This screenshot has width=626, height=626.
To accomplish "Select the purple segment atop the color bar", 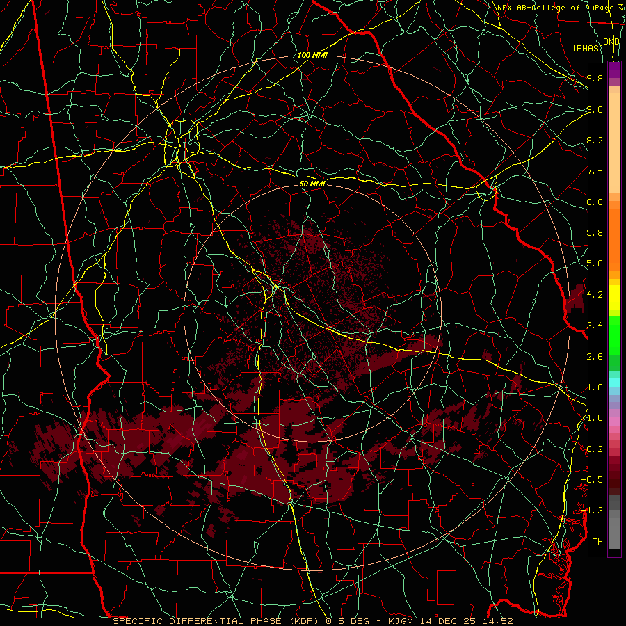I will (614, 70).
